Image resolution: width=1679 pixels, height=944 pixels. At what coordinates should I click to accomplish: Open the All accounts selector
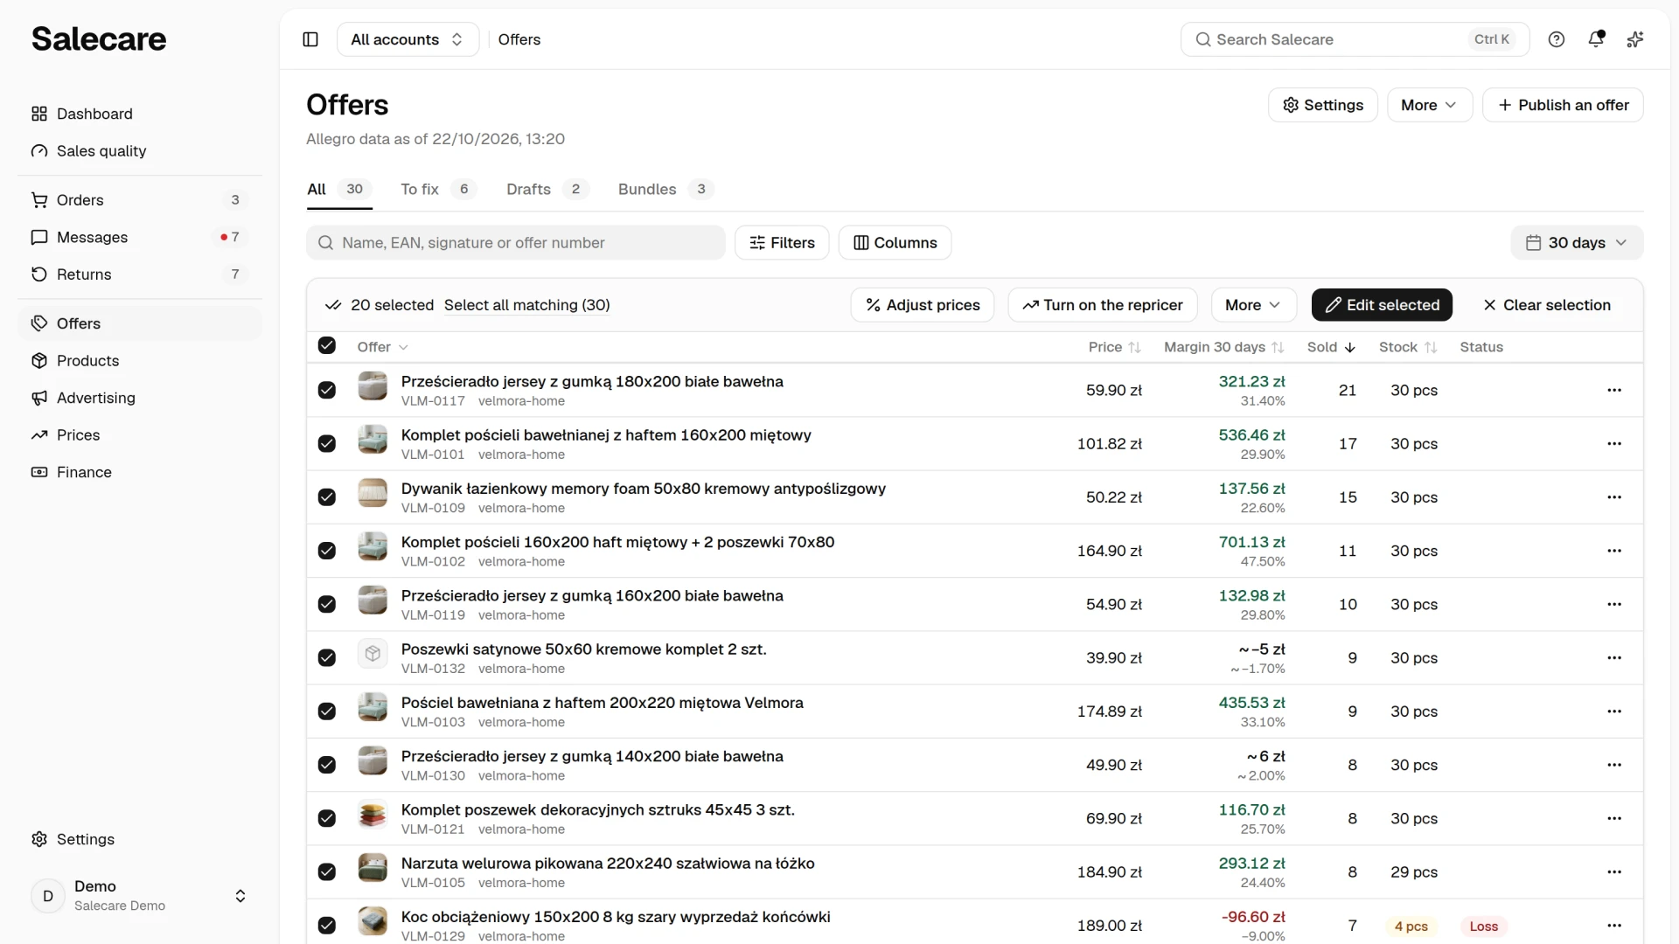[x=408, y=39]
